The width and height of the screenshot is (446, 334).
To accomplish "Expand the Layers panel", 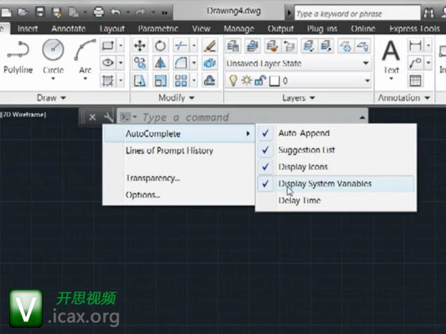I will [x=299, y=98].
